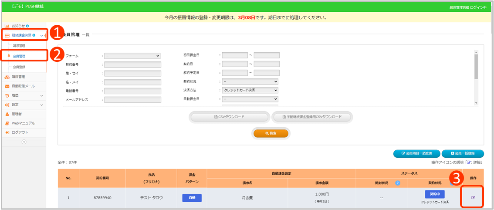Open details icon for member テスト タロウ
494x210 pixels.
[473, 198]
